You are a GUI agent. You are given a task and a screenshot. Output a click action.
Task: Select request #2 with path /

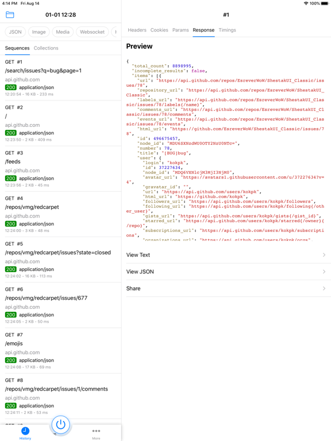pos(60,123)
